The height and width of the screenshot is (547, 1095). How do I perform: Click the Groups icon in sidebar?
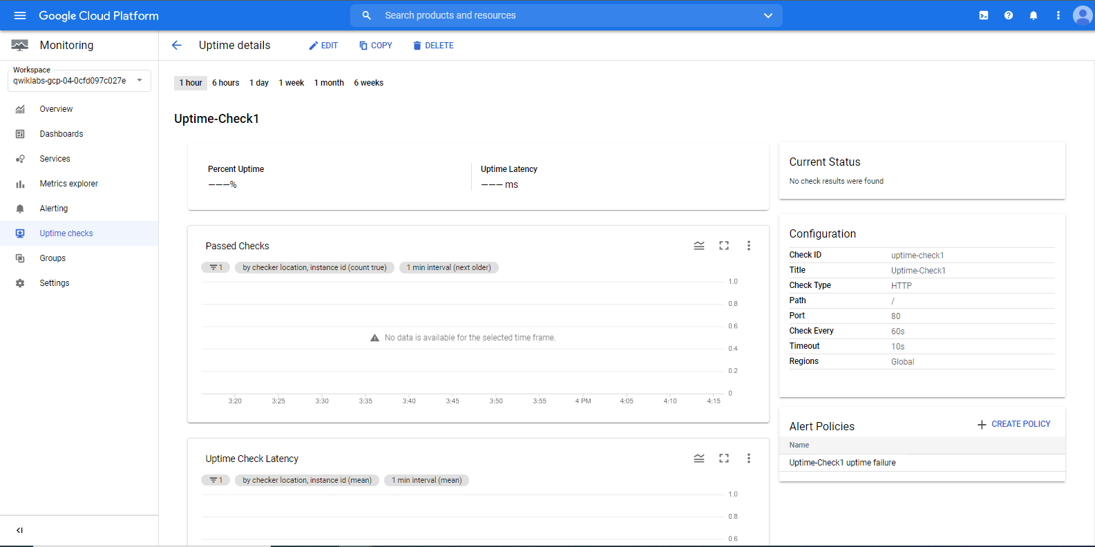coord(20,258)
